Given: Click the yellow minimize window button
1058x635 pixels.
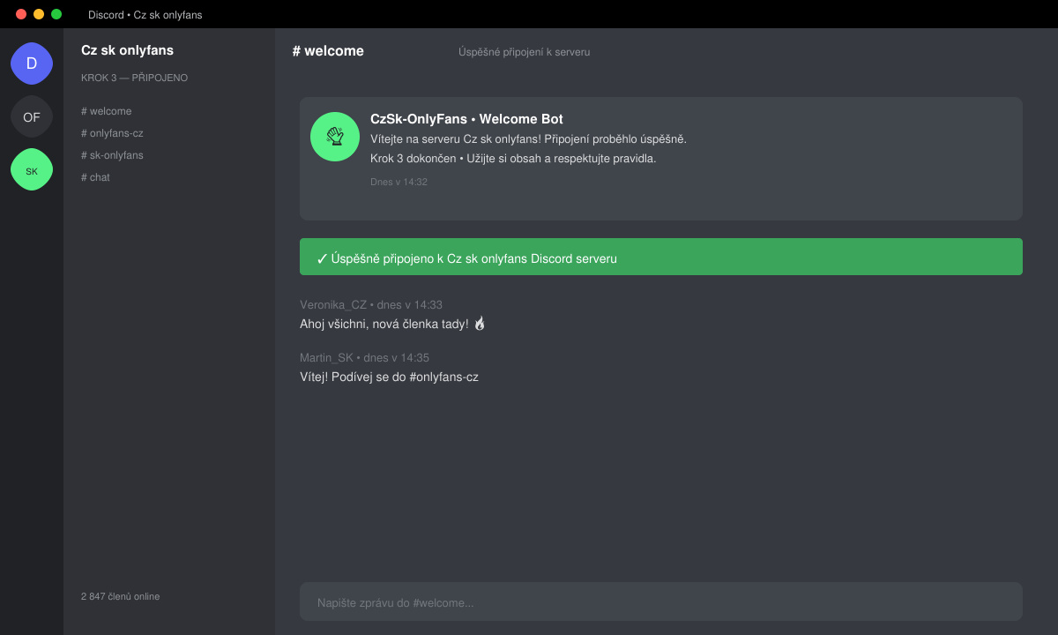Looking at the screenshot, I should click(x=39, y=14).
